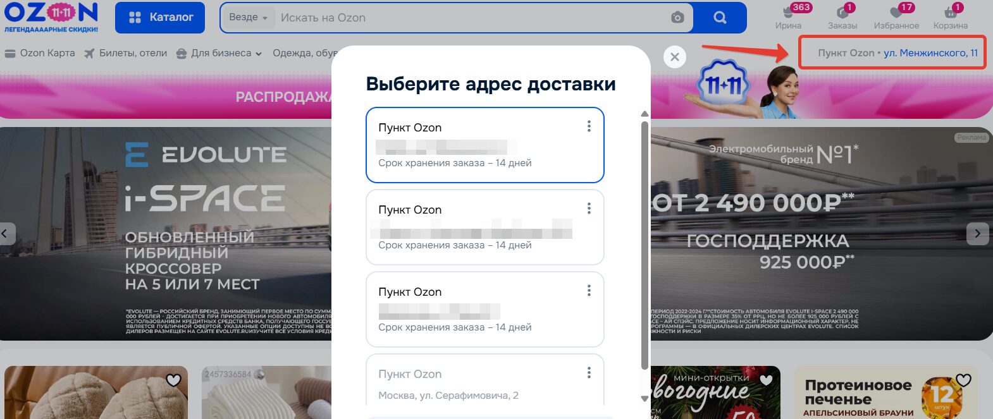Open the Протеиновое печенье product card
The image size is (993, 419).
[x=886, y=392]
